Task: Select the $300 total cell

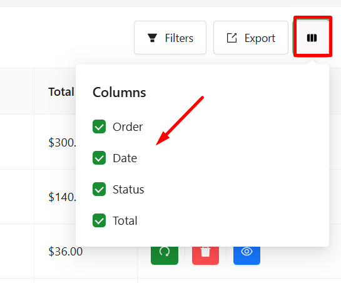Action: coord(62,143)
